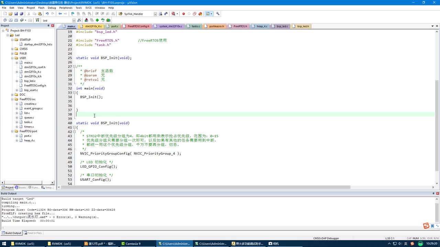
Task: Switch to the bsp_led.h editor tab
Action: click(301, 26)
